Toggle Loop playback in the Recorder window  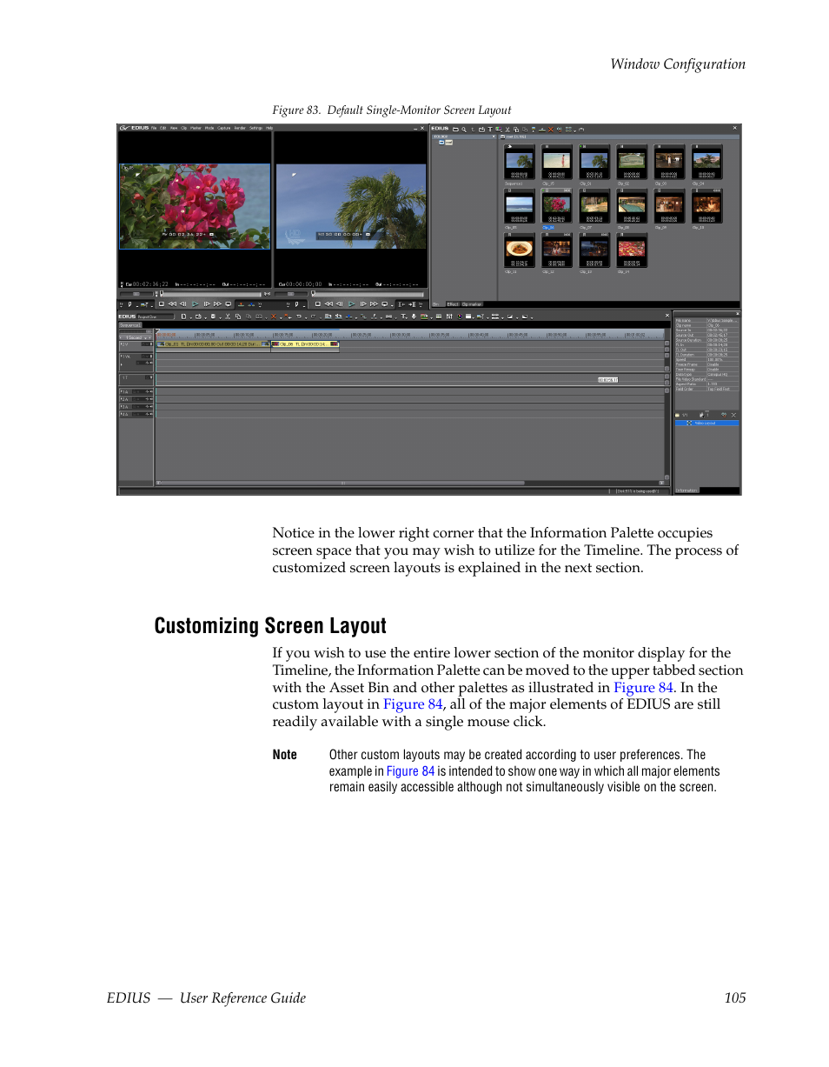click(x=384, y=304)
